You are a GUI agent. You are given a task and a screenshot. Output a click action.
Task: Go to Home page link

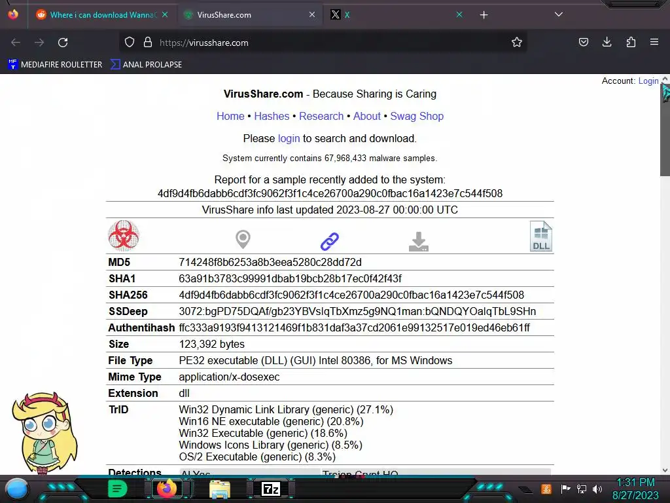[230, 117]
